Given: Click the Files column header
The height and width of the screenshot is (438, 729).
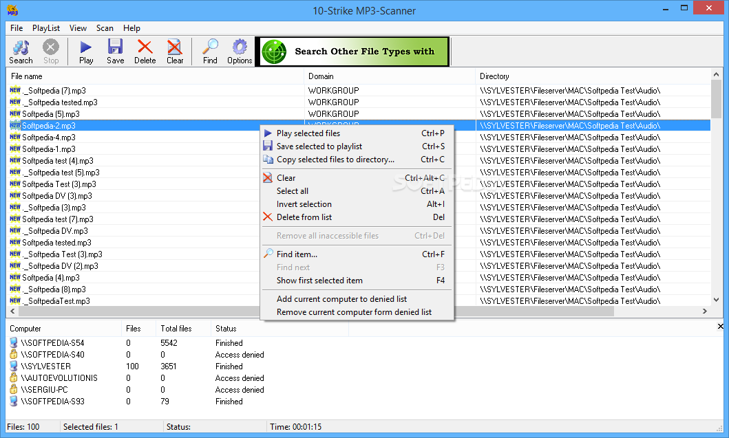Looking at the screenshot, I should [x=138, y=329].
